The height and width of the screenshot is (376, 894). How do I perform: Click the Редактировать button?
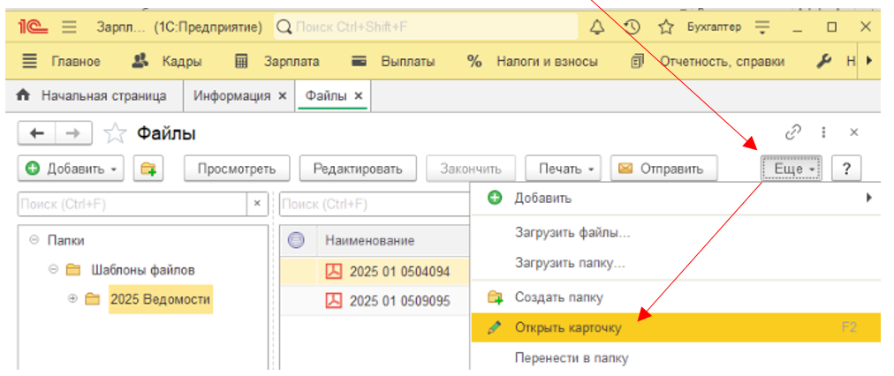tap(358, 169)
